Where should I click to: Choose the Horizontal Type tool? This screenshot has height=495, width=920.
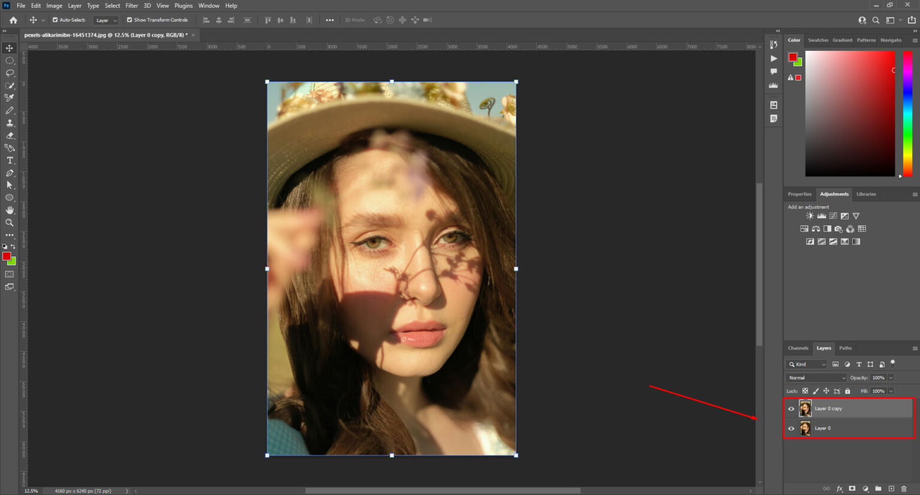pyautogui.click(x=10, y=160)
